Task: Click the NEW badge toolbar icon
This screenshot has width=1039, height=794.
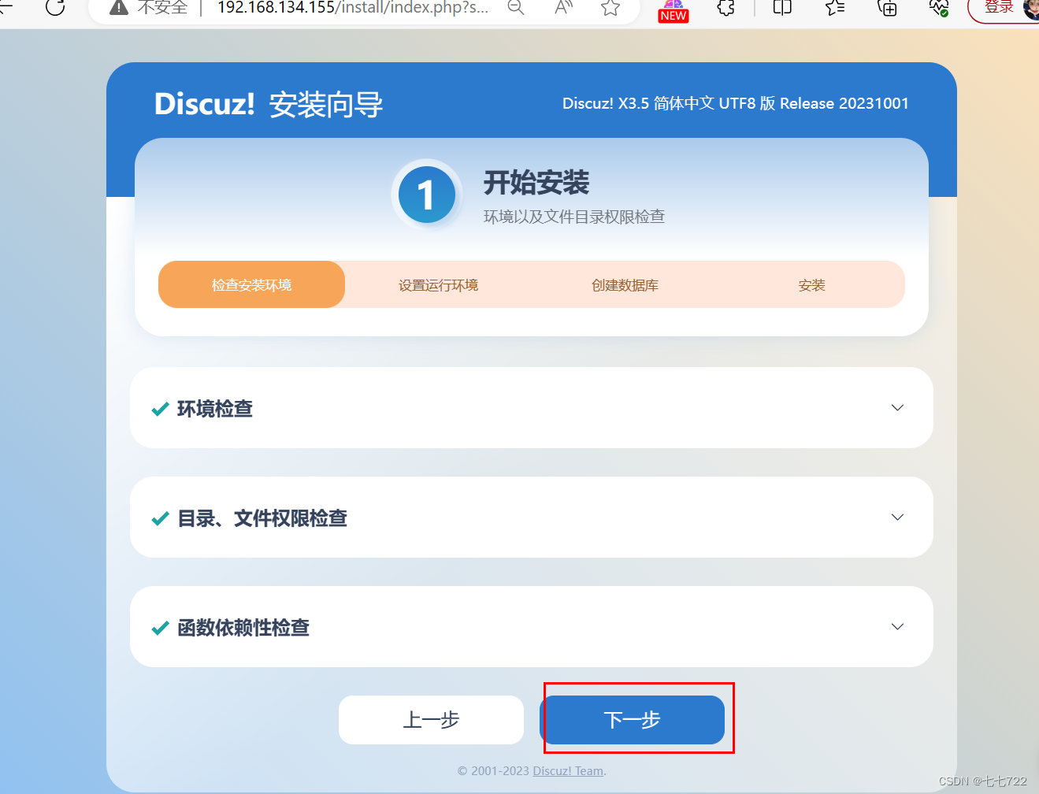Action: [x=673, y=11]
